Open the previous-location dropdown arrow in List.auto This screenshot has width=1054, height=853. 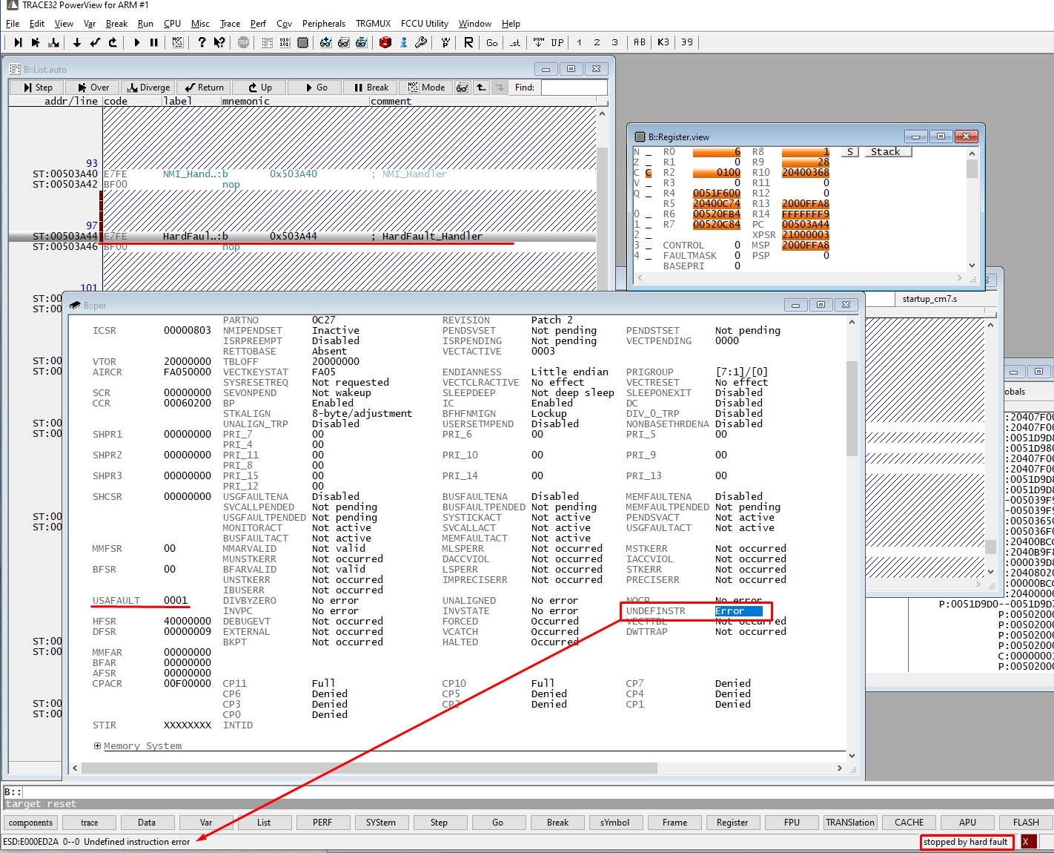coord(499,88)
